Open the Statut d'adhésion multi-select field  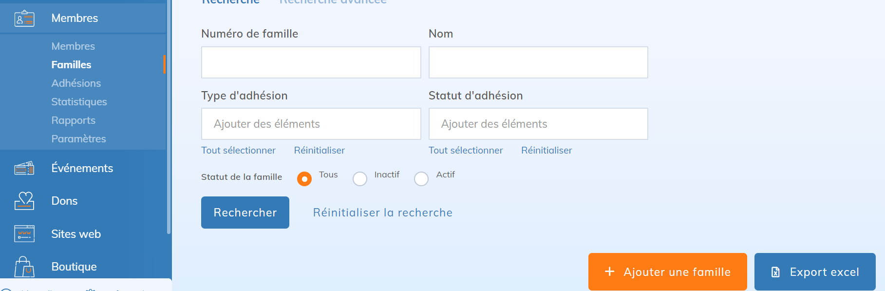point(538,124)
